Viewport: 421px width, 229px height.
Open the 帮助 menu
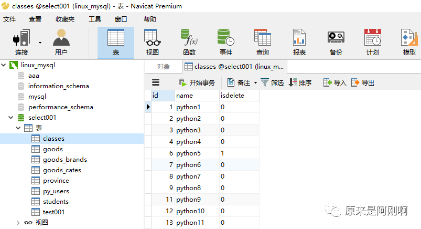point(150,19)
